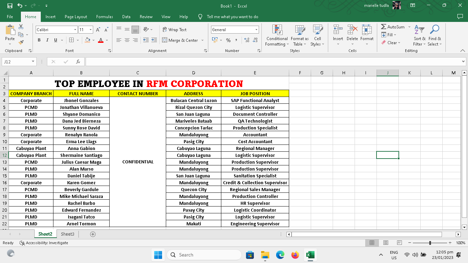Click Merge & Center
Image resolution: width=468 pixels, height=263 pixels.
(x=180, y=40)
